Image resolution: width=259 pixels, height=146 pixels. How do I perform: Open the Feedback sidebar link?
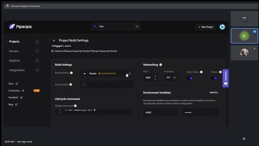pyautogui.click(x=13, y=97)
